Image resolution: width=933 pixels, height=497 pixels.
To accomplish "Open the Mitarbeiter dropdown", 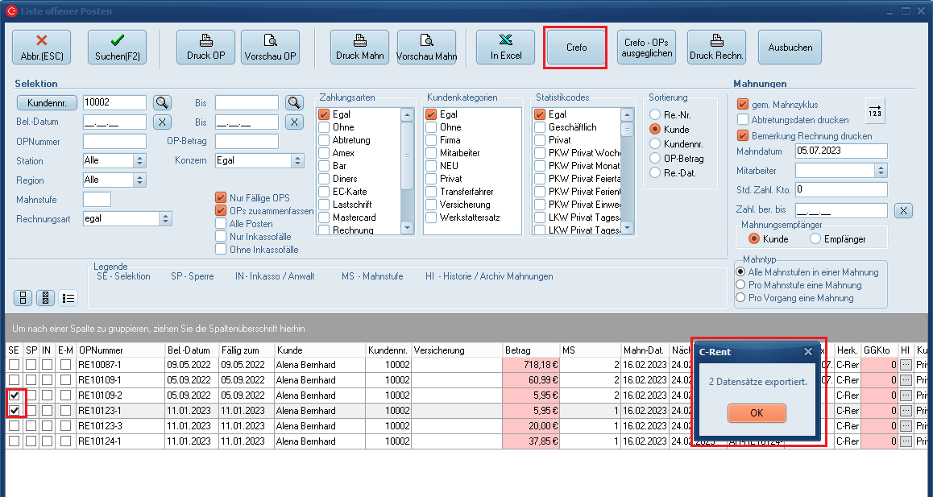I will (x=881, y=170).
